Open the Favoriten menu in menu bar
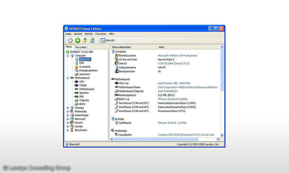 tap(101, 34)
